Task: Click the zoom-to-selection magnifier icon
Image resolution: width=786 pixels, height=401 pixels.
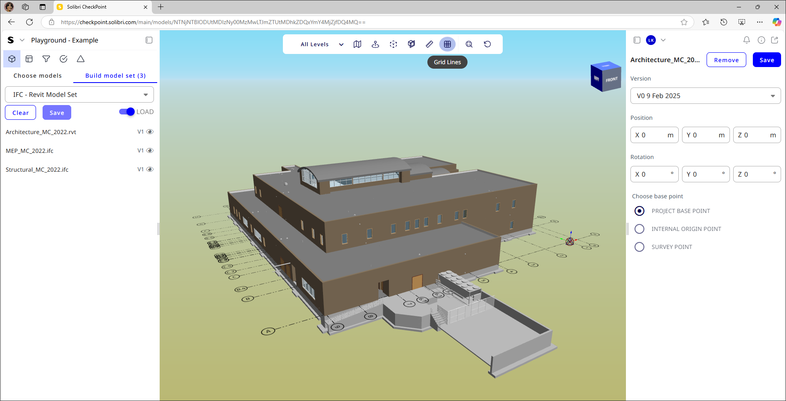Action: [469, 44]
